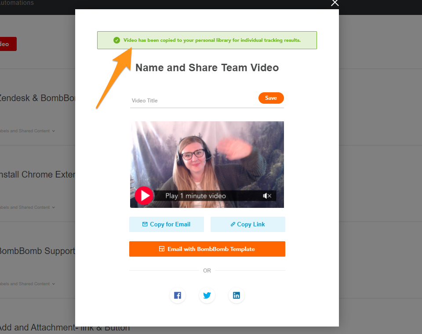422x334 pixels.
Task: Click the Name and Share Team Video heading
Action: [207, 68]
